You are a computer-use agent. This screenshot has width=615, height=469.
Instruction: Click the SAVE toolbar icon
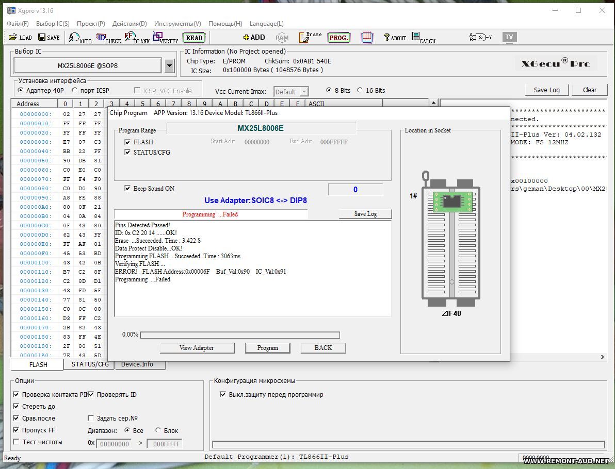48,37
